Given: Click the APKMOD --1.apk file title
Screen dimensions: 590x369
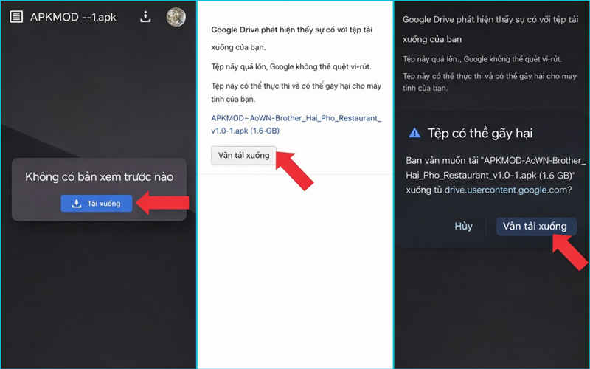Looking at the screenshot, I should click(72, 17).
